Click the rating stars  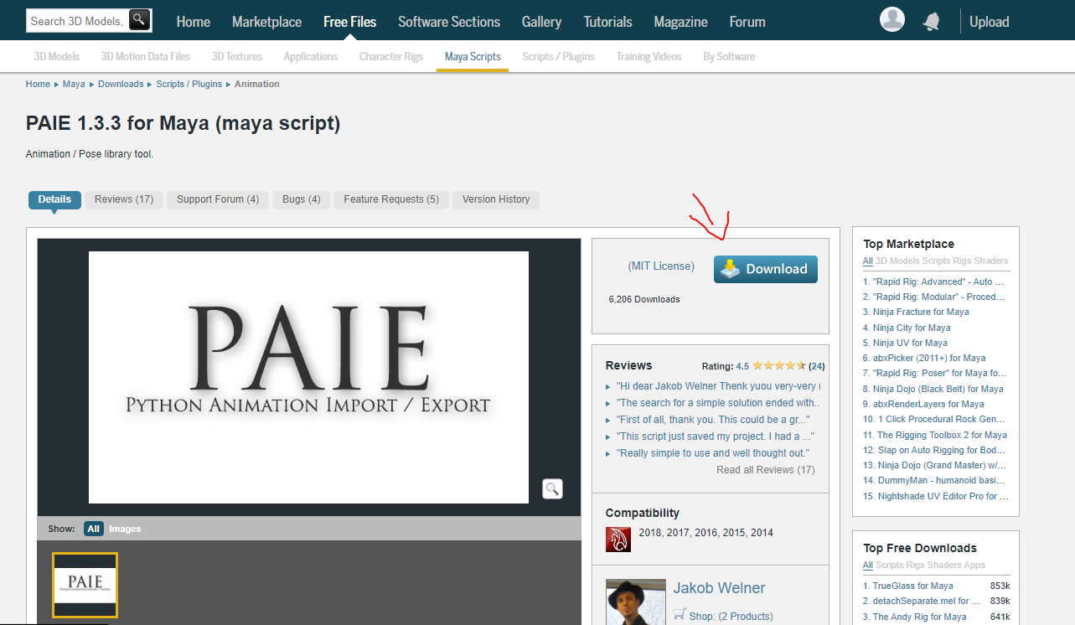[x=779, y=365]
